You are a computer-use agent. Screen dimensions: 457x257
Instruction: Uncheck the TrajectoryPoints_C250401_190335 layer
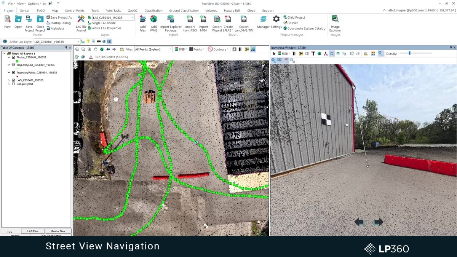(14, 72)
